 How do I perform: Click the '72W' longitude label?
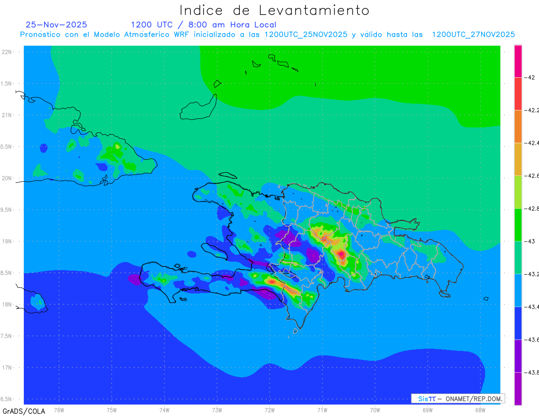[269, 410]
